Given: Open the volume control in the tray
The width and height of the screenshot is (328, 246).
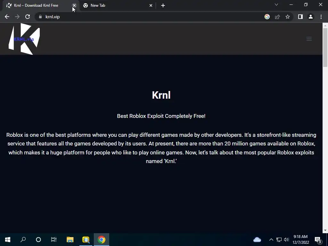Looking at the screenshot, I should click(286, 240).
